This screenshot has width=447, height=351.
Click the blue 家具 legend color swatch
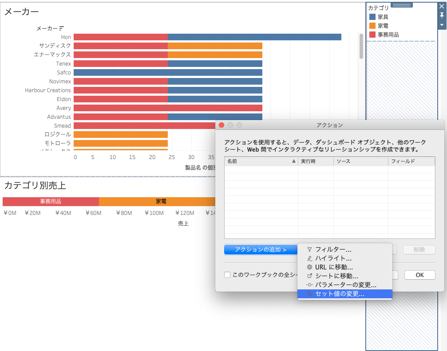(372, 17)
